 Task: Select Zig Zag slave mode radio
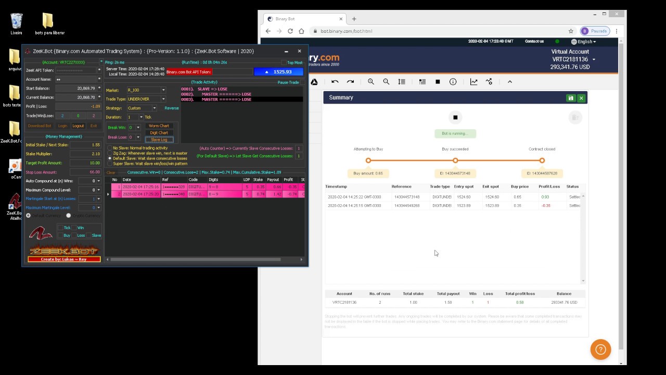pos(109,153)
